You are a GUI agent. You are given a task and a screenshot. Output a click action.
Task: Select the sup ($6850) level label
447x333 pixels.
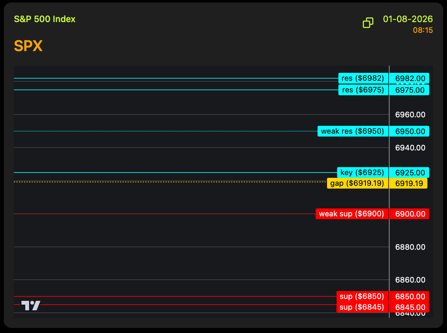tap(362, 296)
